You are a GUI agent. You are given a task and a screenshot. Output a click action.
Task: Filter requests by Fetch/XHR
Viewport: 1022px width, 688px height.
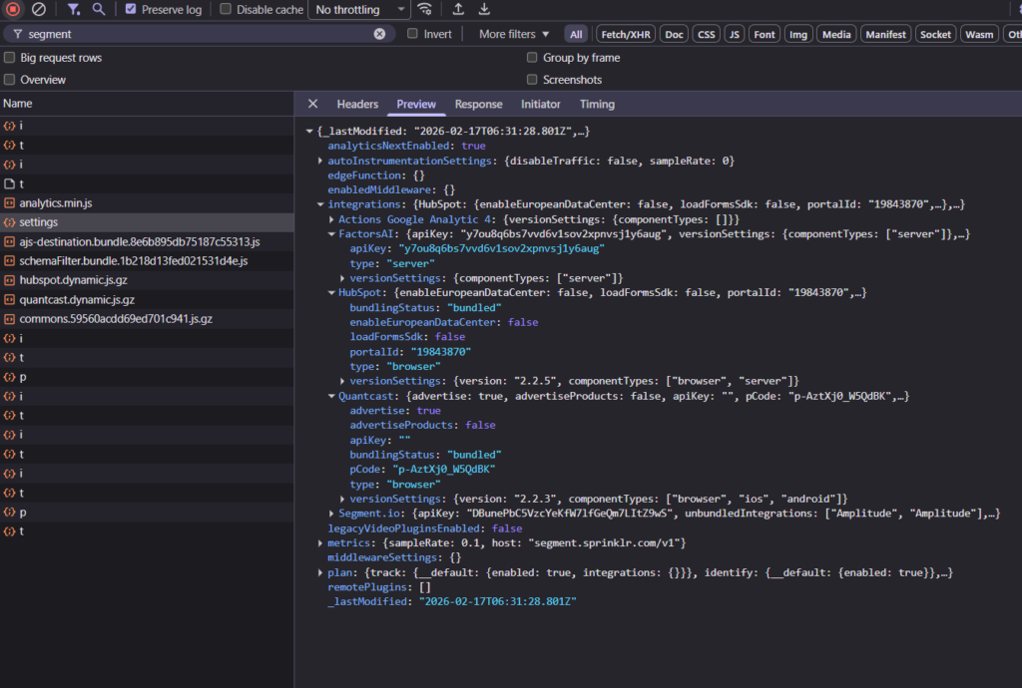tap(625, 34)
